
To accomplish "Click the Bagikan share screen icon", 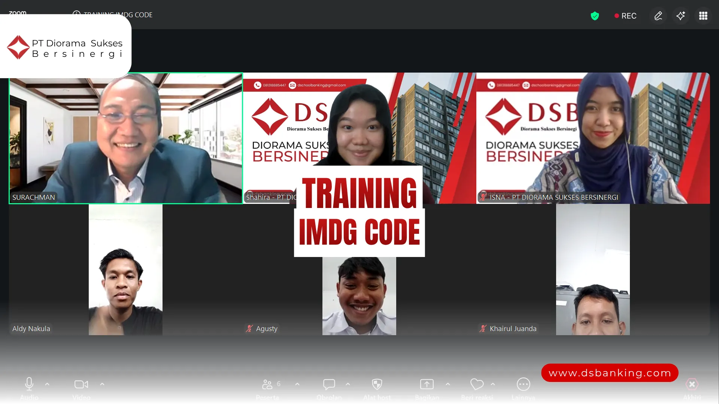I will (427, 384).
